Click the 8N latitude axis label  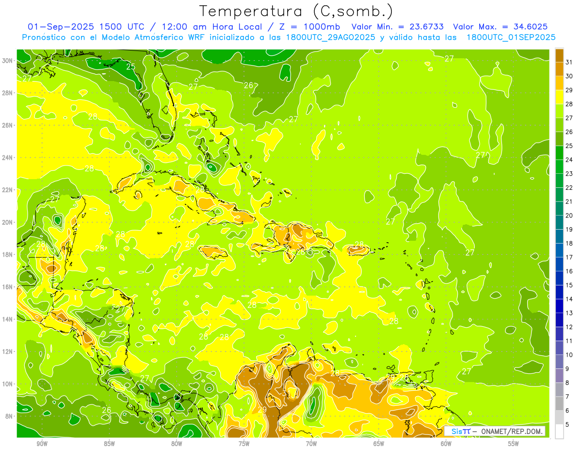pyautogui.click(x=9, y=416)
